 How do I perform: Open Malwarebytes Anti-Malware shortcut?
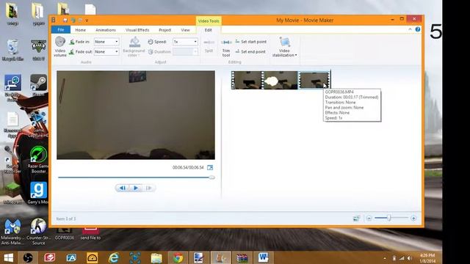(12, 232)
